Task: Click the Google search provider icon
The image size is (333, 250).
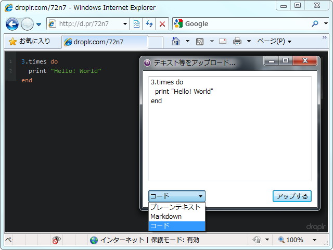Action: 178,23
